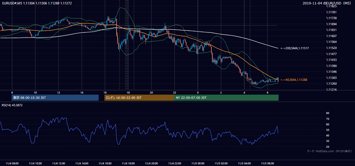Click hour label 0 under price chart
This screenshot has width=355, height=166.
click(198, 92)
